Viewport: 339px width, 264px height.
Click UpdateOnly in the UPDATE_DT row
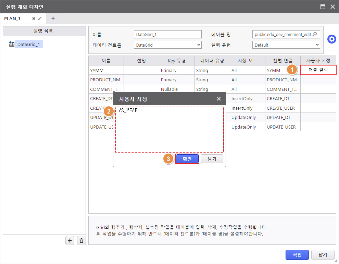(x=248, y=117)
